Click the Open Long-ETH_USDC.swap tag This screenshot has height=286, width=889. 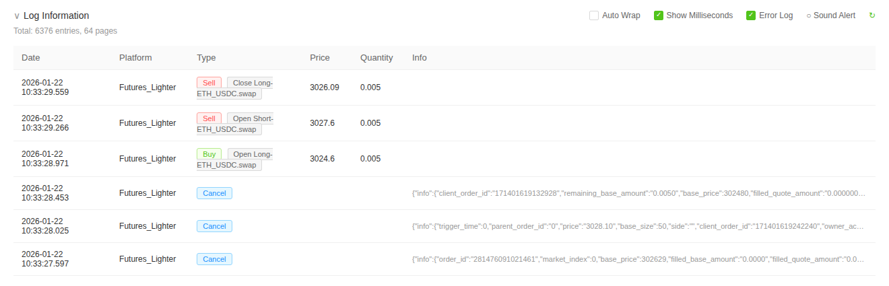pos(252,154)
